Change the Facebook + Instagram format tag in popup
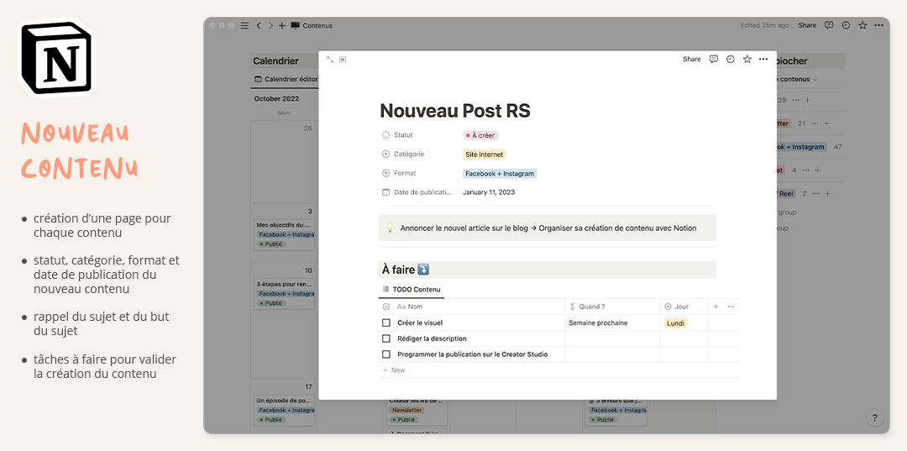This screenshot has width=907, height=451. click(x=500, y=174)
